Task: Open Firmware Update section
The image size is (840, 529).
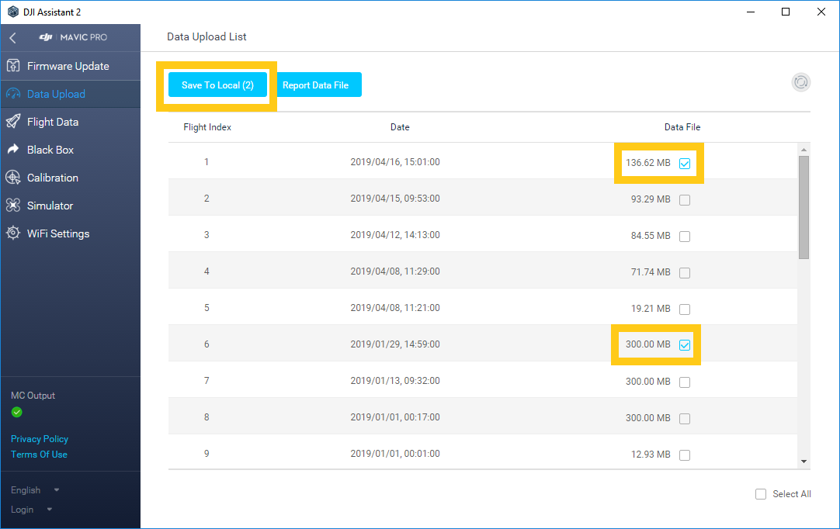Action: [x=70, y=66]
